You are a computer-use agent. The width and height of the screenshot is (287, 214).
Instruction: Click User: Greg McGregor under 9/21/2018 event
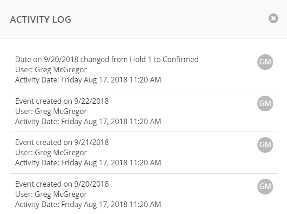[51, 152]
